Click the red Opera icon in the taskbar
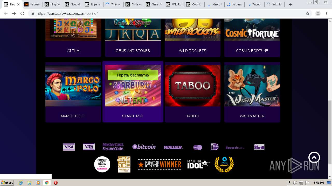 (56, 183)
